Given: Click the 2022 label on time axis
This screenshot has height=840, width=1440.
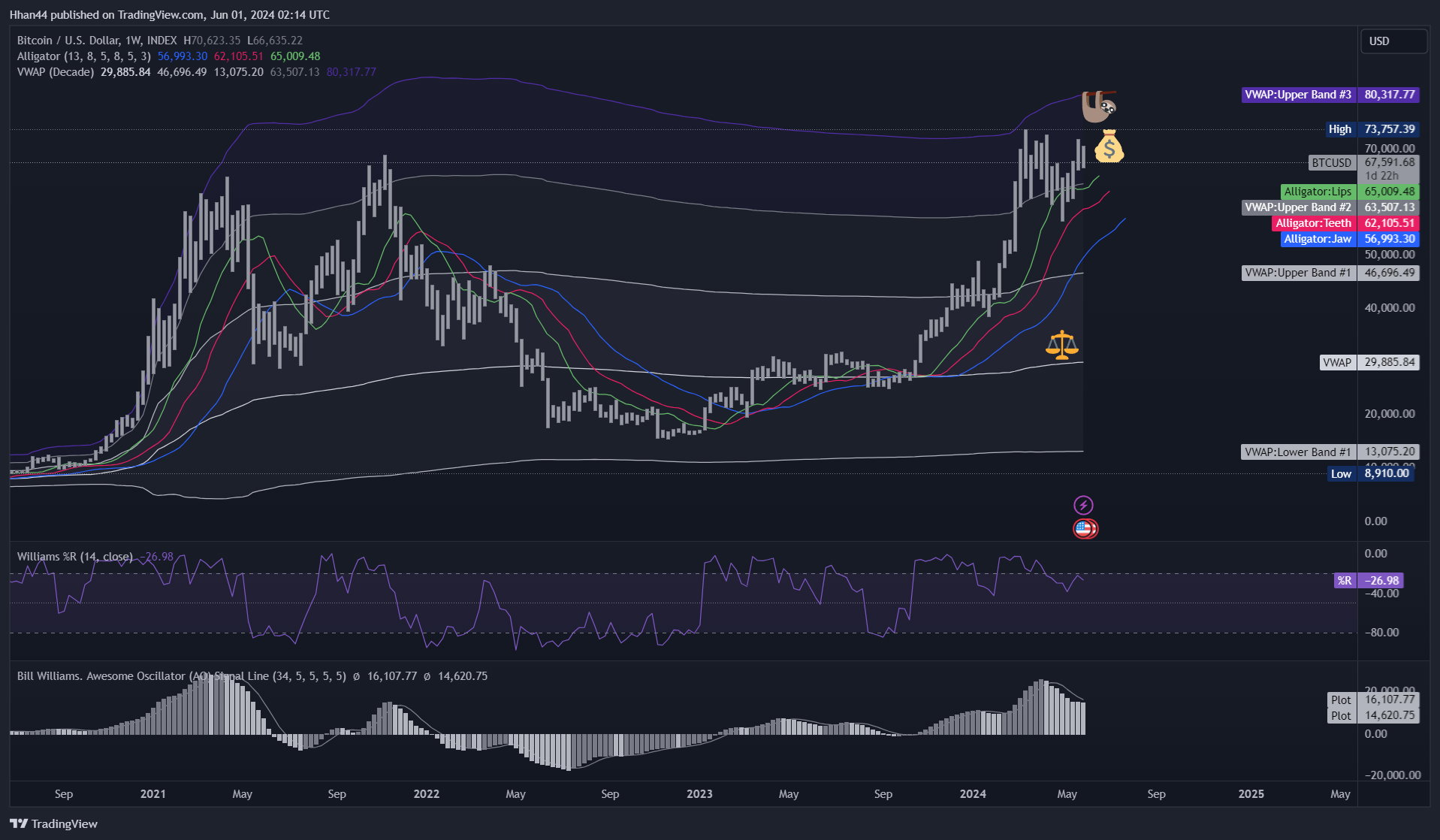Looking at the screenshot, I should [x=427, y=794].
